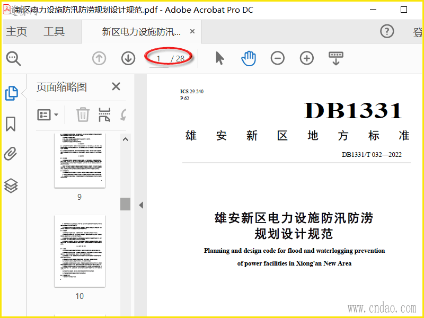Maximize the Acrobat window
The height and width of the screenshot is (318, 424).
tap(404, 10)
